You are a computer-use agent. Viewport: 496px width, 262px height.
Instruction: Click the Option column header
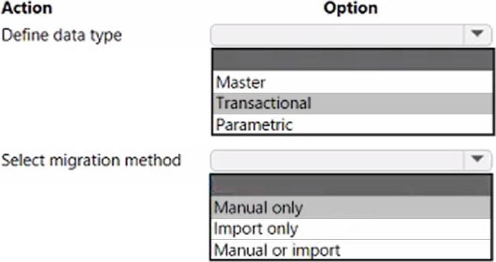click(x=351, y=8)
